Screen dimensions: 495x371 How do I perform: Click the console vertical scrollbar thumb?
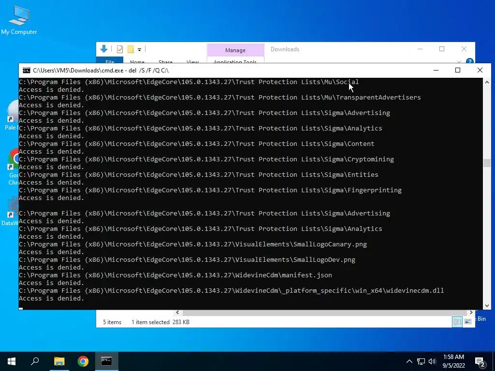(487, 163)
